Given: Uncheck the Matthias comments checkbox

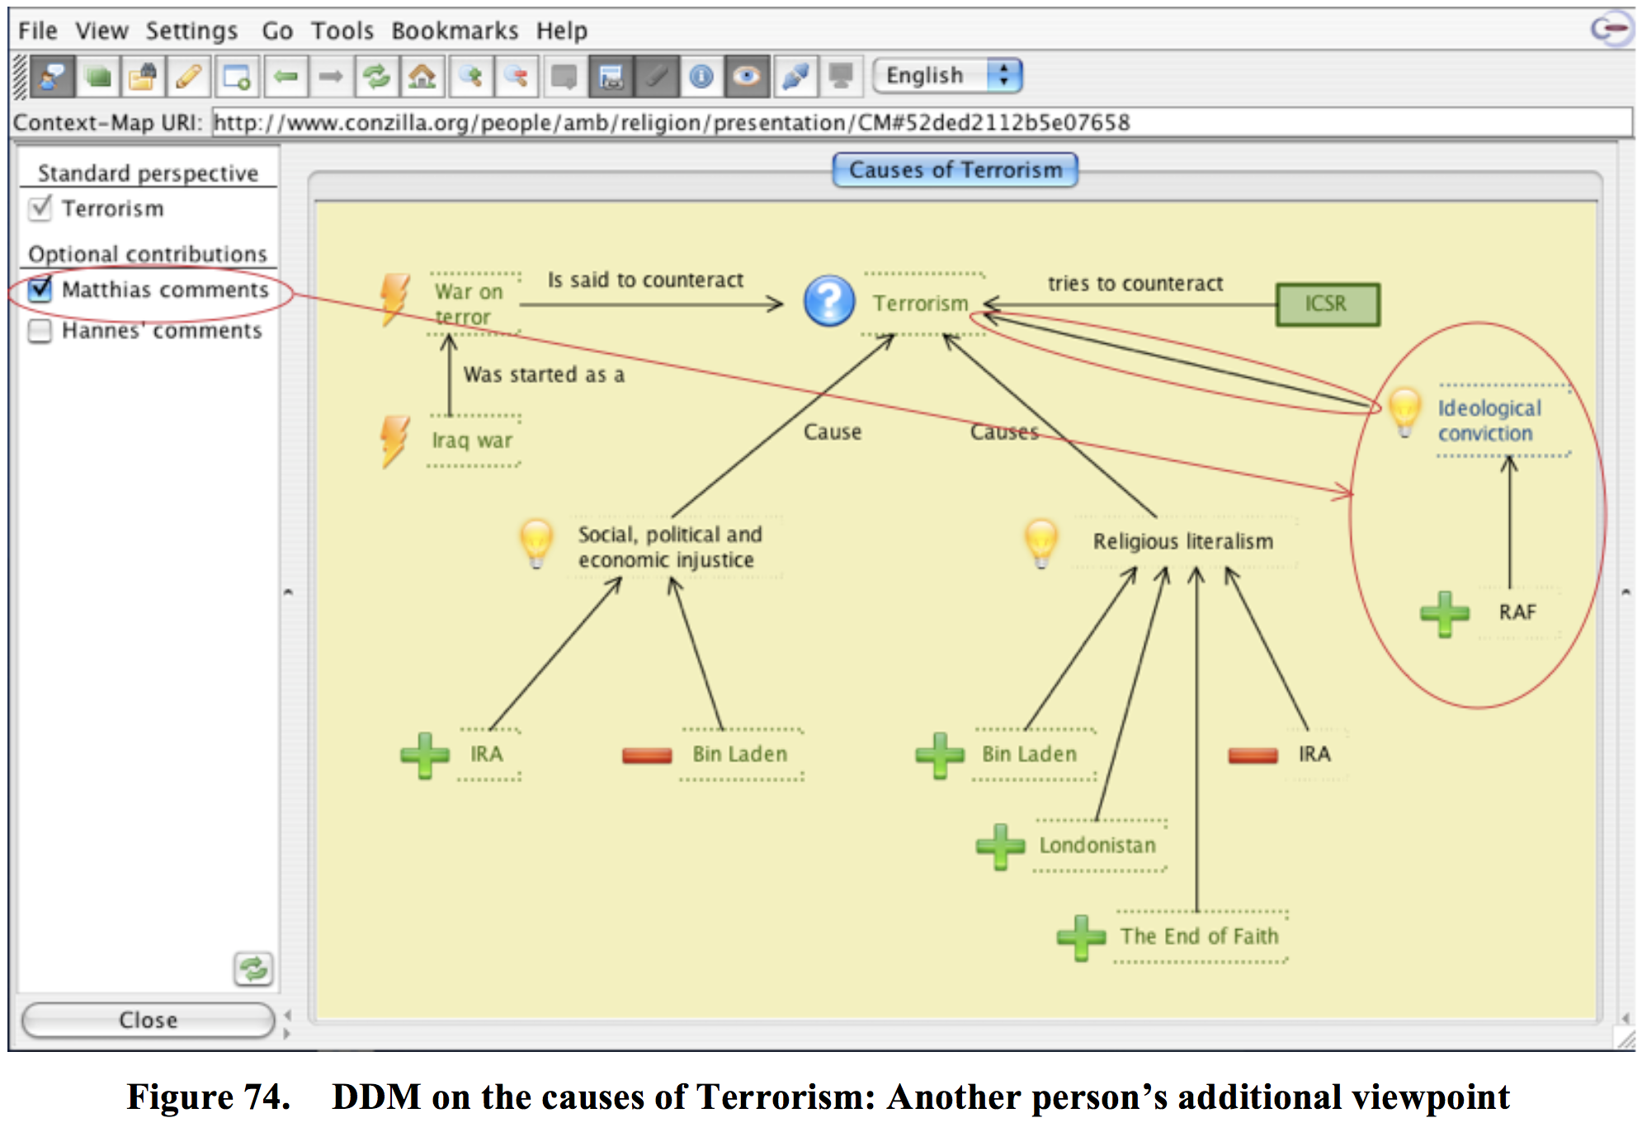Looking at the screenshot, I should [40, 290].
